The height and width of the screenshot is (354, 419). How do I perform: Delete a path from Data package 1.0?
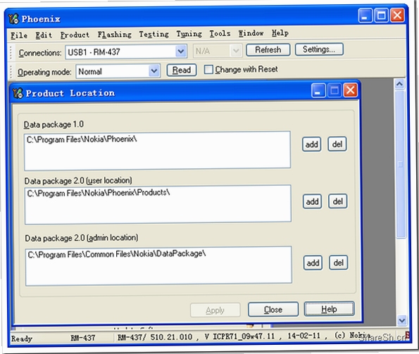click(337, 144)
